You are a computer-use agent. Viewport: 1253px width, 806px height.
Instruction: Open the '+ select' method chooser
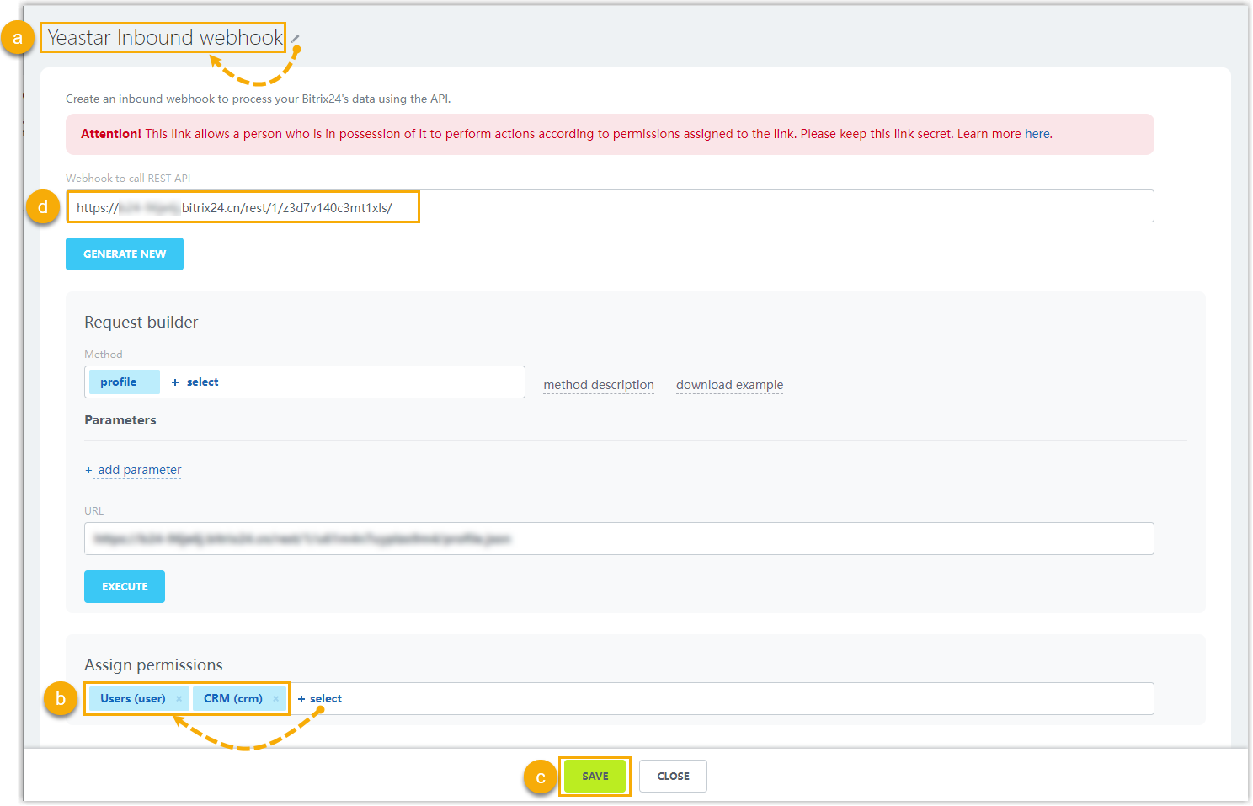[x=195, y=382]
